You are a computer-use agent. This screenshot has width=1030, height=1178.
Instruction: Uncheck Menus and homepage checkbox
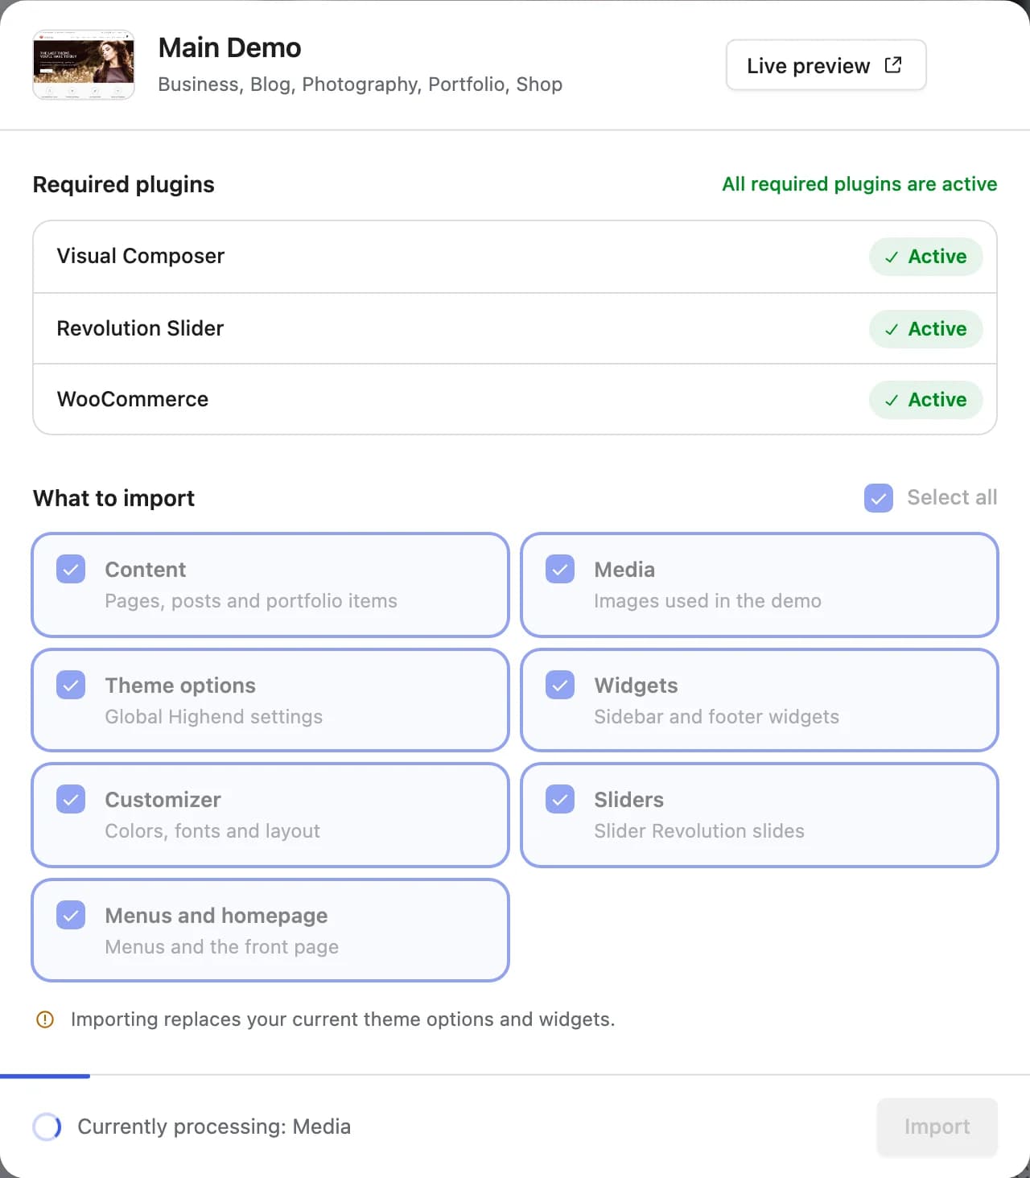click(71, 915)
